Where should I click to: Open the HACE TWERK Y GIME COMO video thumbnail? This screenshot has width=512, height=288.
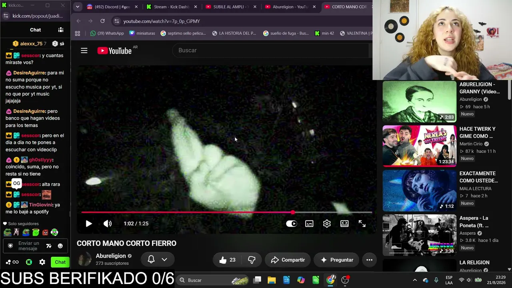pos(419,146)
